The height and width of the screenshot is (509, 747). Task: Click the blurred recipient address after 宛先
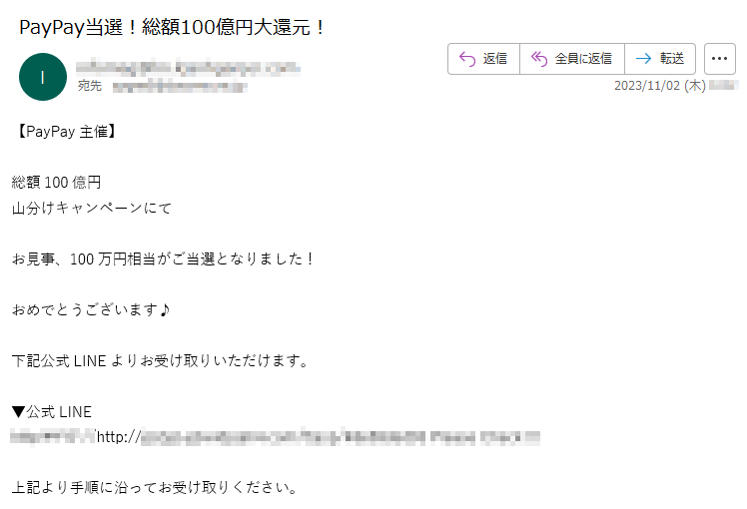coord(180,87)
